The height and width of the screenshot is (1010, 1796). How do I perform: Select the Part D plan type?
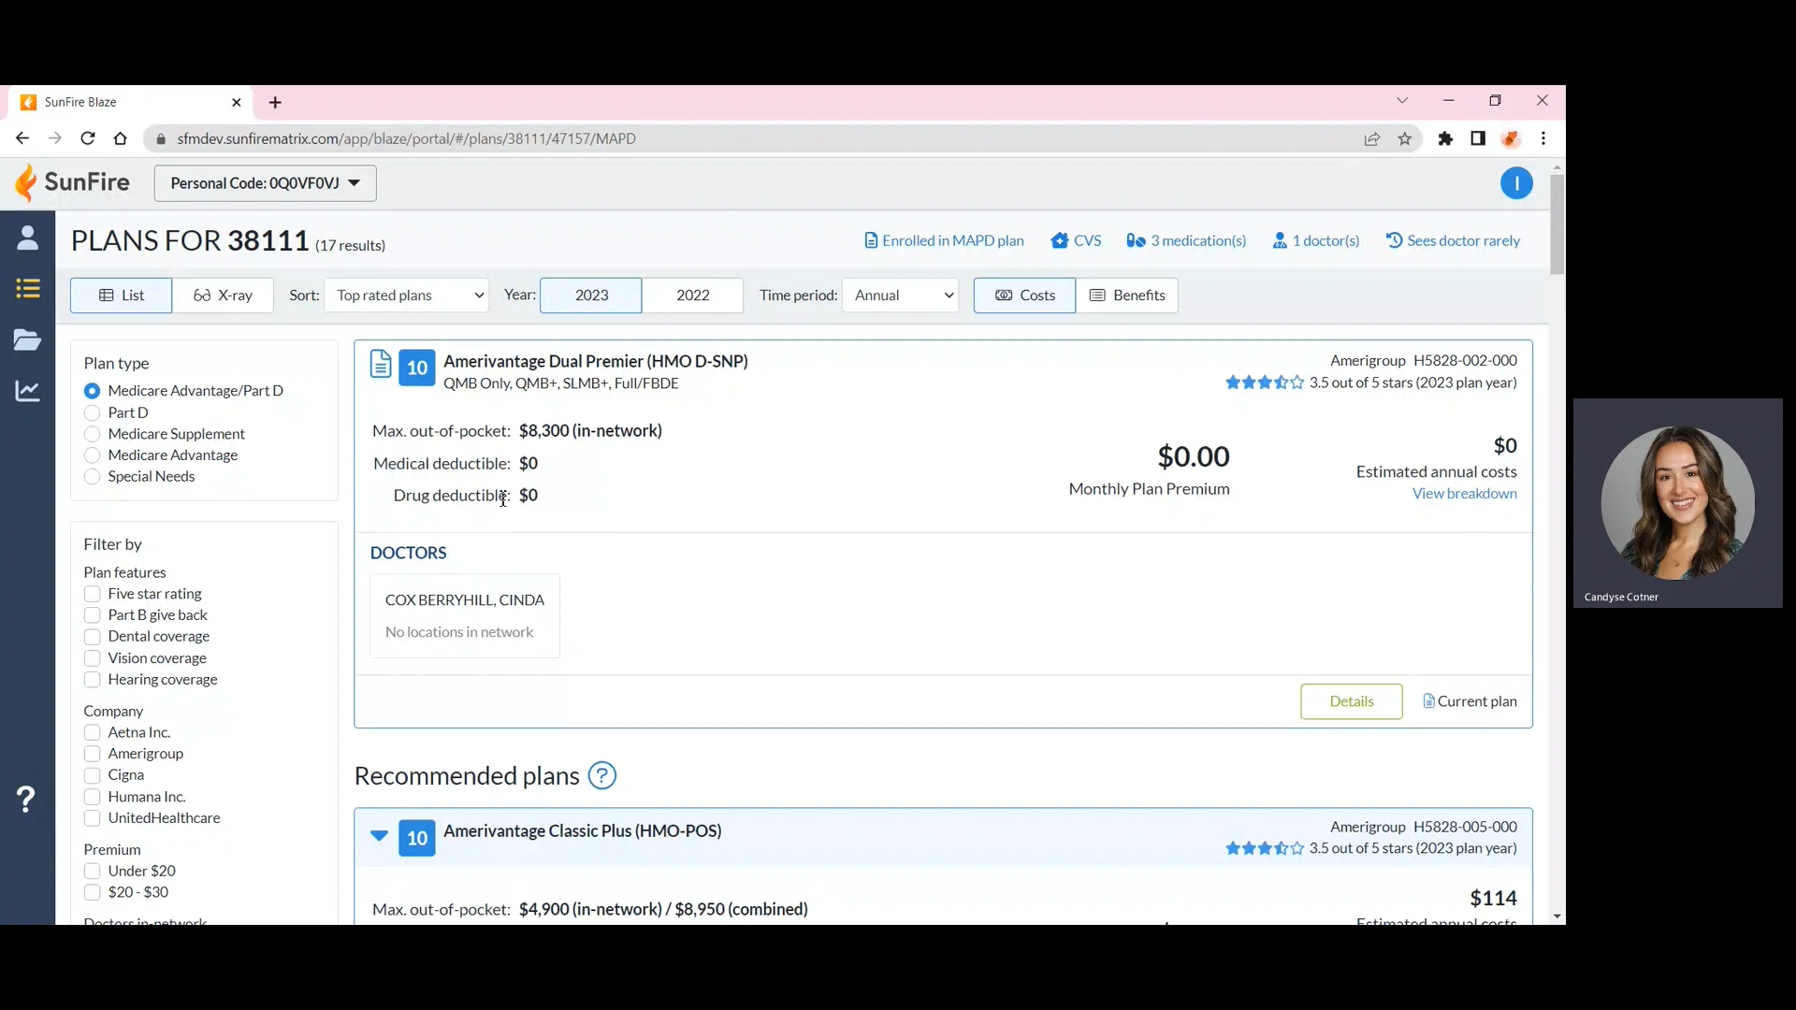[92, 412]
